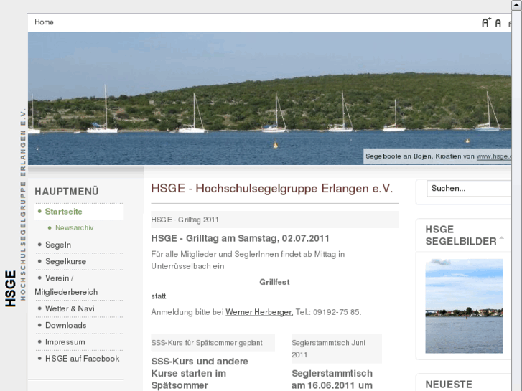Open Impressum menu entry
Screen dimensions: 522x391
(x=65, y=341)
